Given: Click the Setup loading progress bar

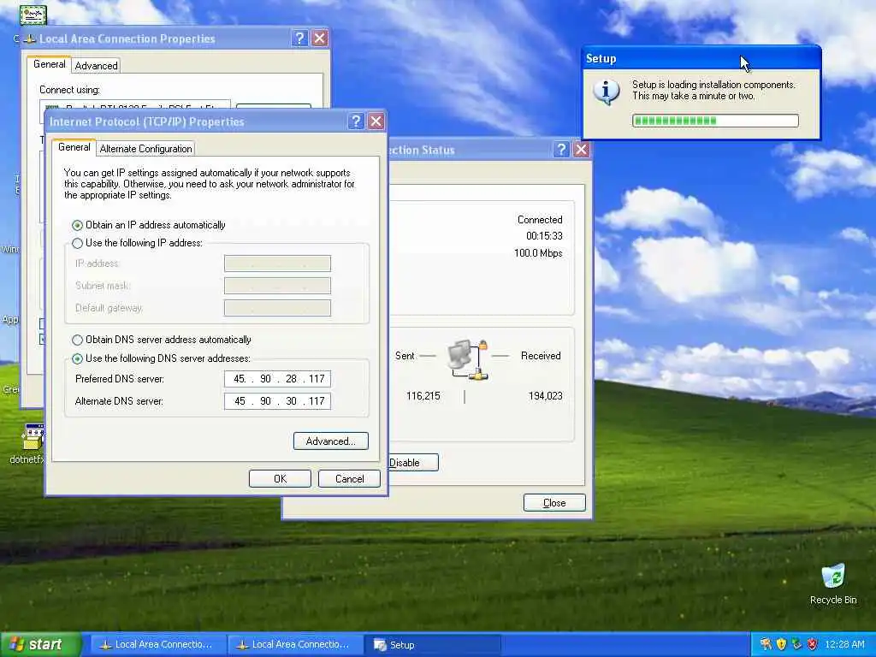Looking at the screenshot, I should pos(715,121).
